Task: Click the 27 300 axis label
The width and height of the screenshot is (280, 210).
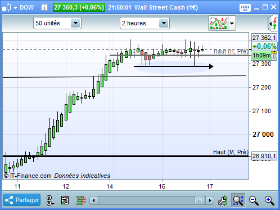Action: pyautogui.click(x=261, y=64)
